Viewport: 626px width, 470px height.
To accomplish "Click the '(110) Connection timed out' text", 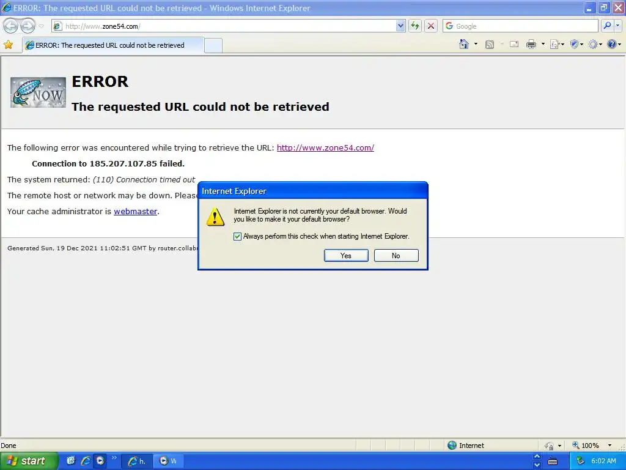I will tap(144, 180).
